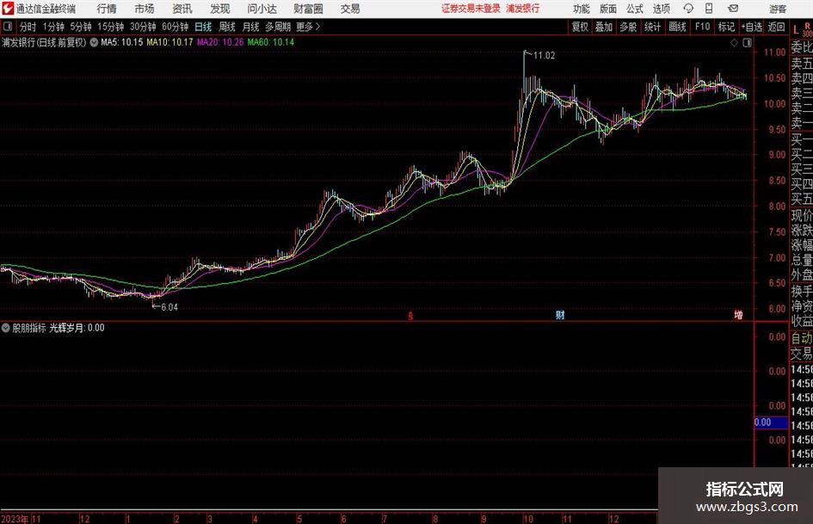Select the 1分钟 period

click(x=53, y=27)
